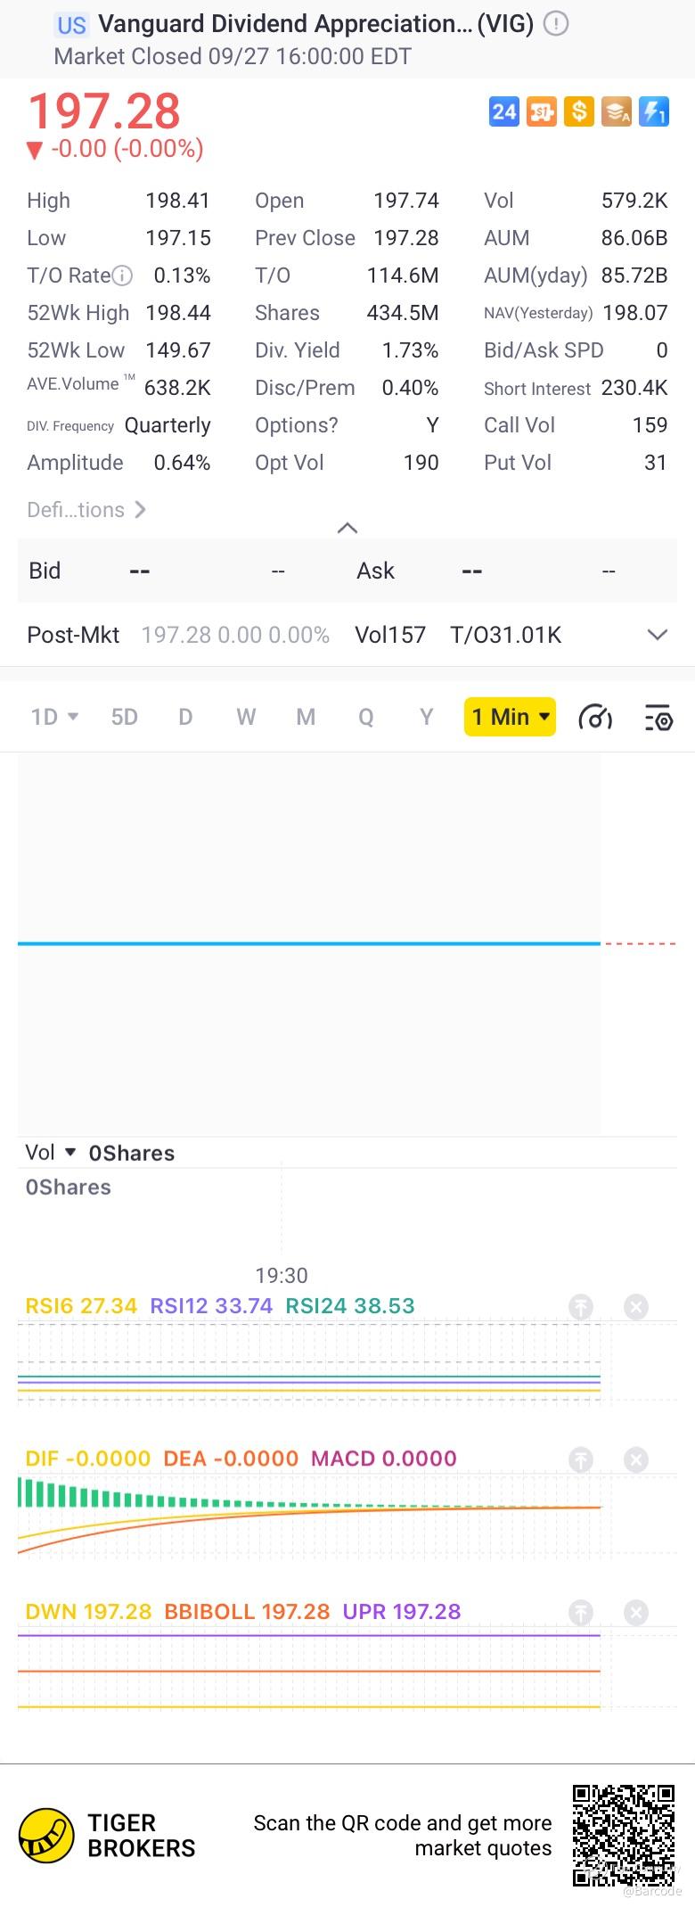Pin the RSI indicator to top

tap(581, 1307)
